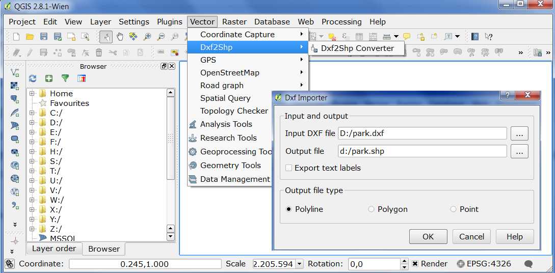Enable the Export text labels checkbox
Screen dimensions: 555x273
point(289,168)
